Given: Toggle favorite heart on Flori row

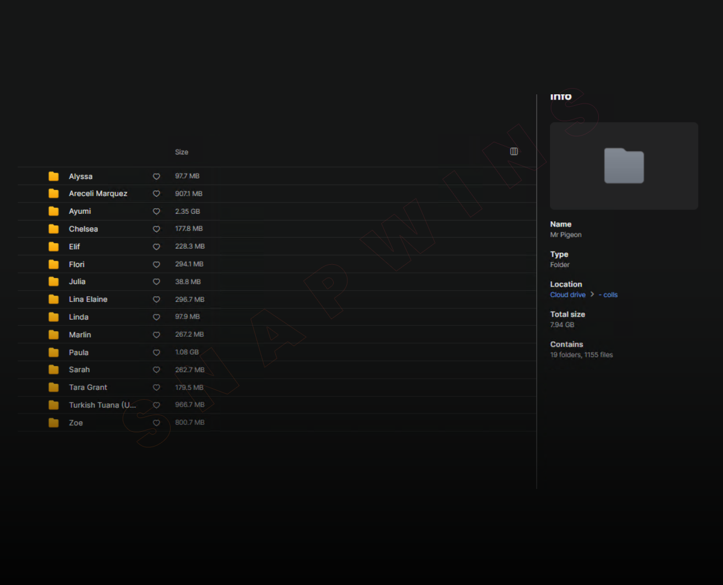Looking at the screenshot, I should tap(156, 265).
